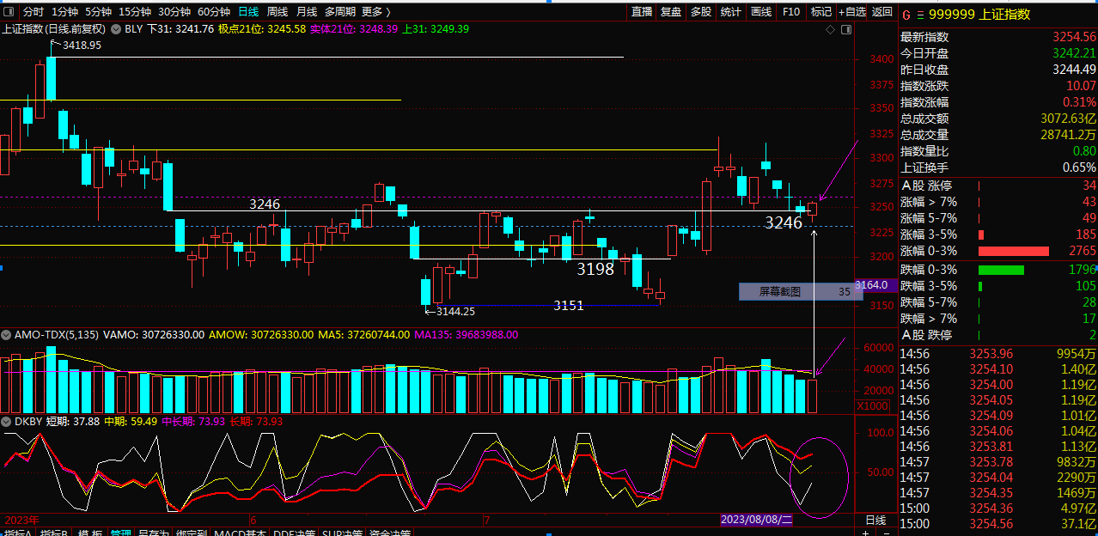Open the 更多 periods dropdown

(376, 11)
